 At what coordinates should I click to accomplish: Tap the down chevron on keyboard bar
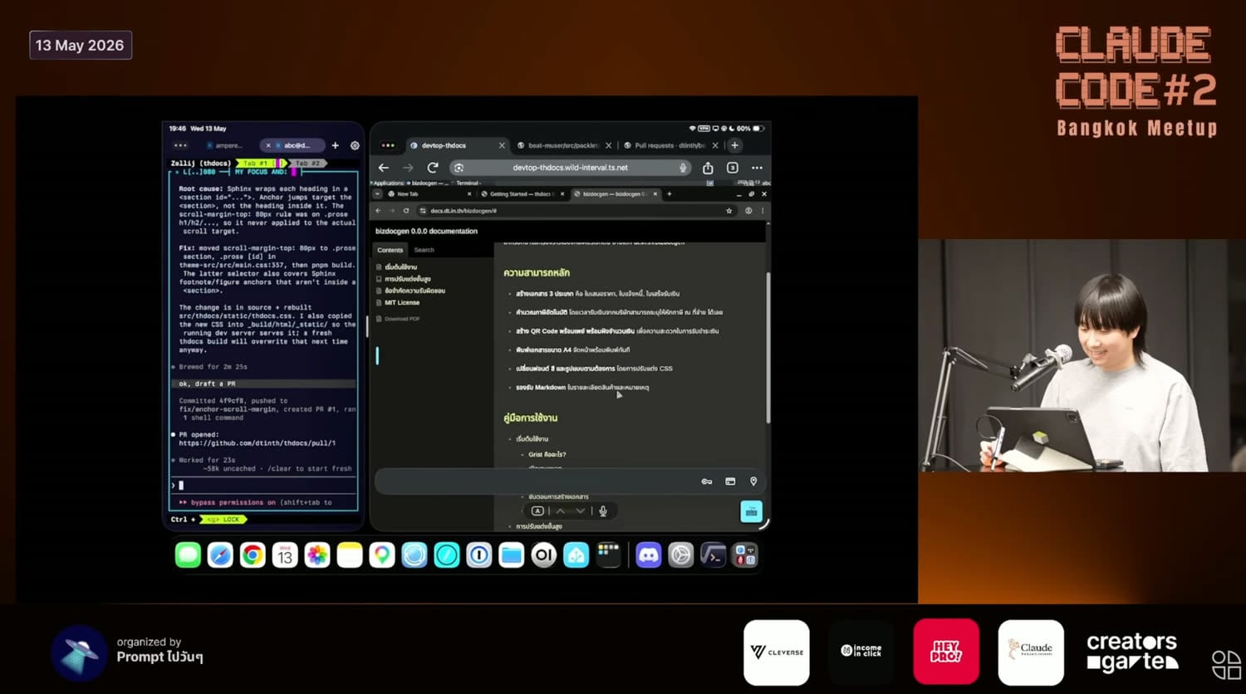point(580,511)
